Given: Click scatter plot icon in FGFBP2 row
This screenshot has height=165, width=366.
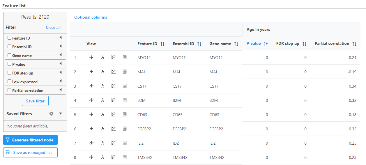Looking at the screenshot, I should click(114, 129).
